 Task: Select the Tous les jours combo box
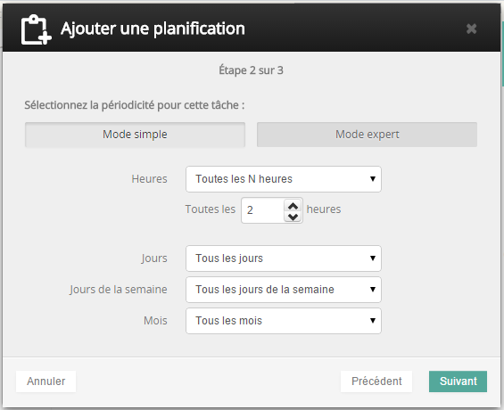coord(284,258)
